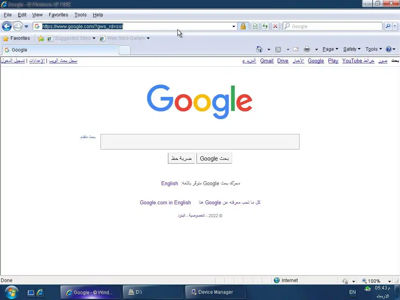The image size is (400, 300).
Task: Open the Edit menu
Action: click(22, 15)
